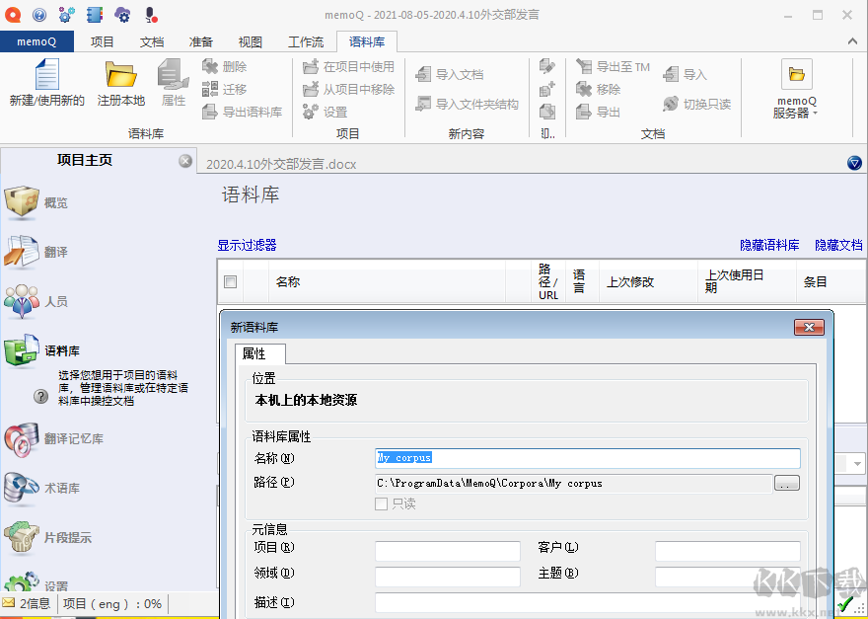The width and height of the screenshot is (868, 619).
Task: Click the 2信息 messages status item
Action: [27, 603]
